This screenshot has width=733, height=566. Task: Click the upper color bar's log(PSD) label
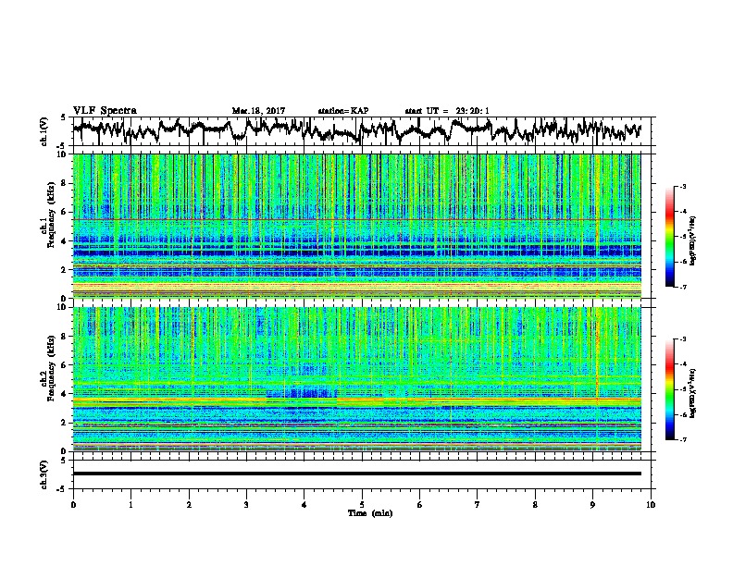coord(693,241)
